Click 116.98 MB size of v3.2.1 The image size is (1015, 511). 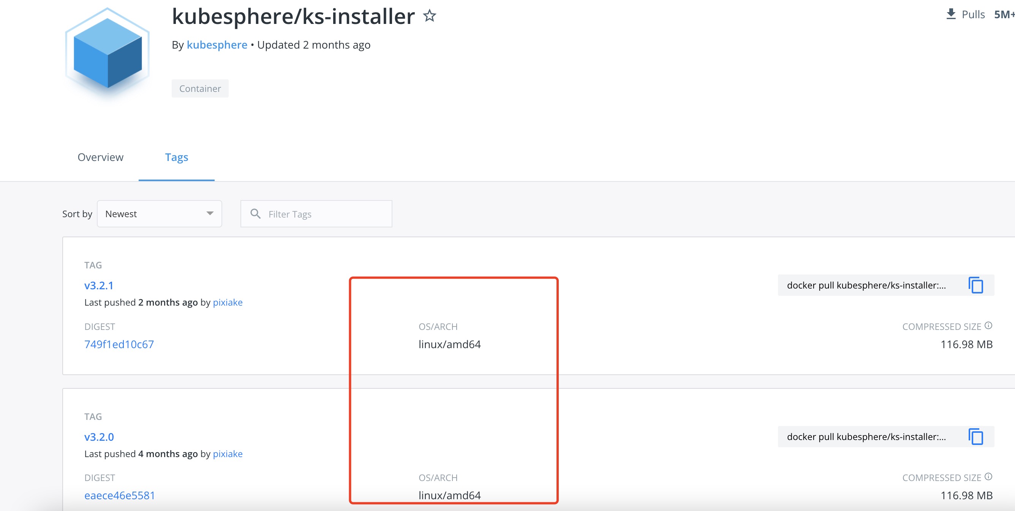966,344
